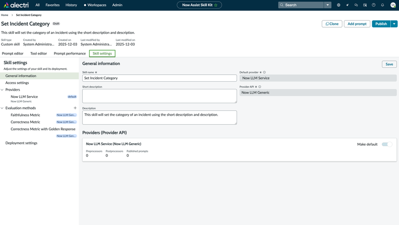399x225 pixels.
Task: Open the search scope dropdown arrow
Action: tap(328, 5)
